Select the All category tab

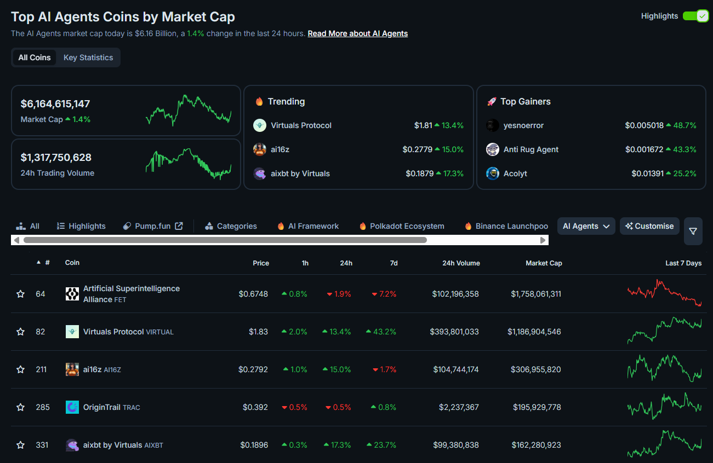[x=28, y=226]
